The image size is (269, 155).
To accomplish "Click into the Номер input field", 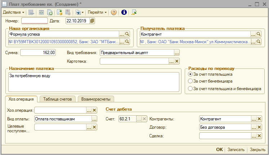I will 34,21.
